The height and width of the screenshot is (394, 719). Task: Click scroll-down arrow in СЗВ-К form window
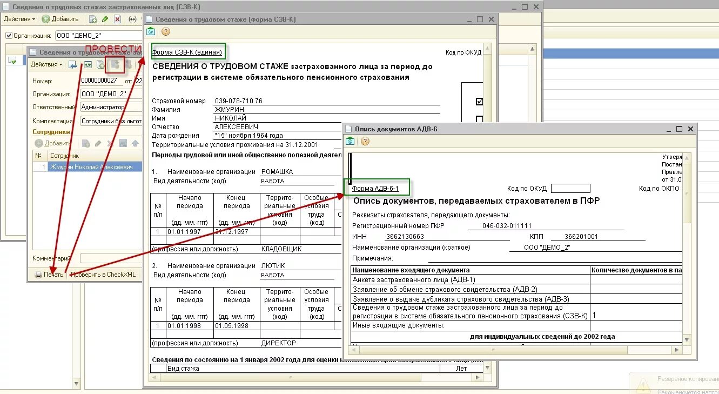[488, 368]
